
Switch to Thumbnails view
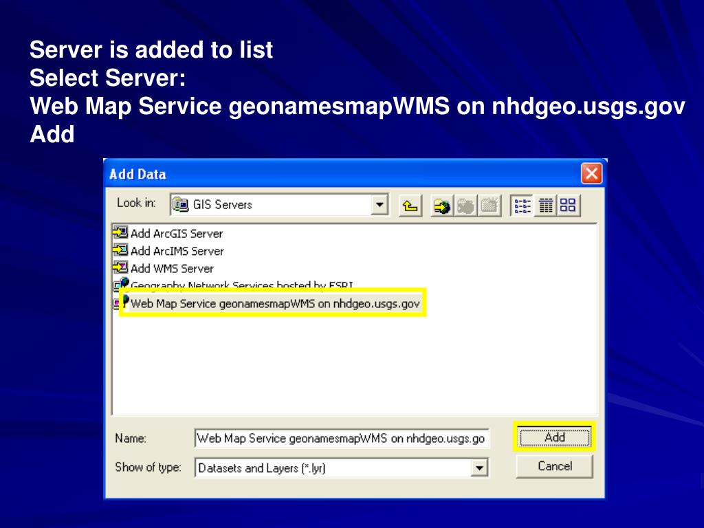click(x=569, y=206)
